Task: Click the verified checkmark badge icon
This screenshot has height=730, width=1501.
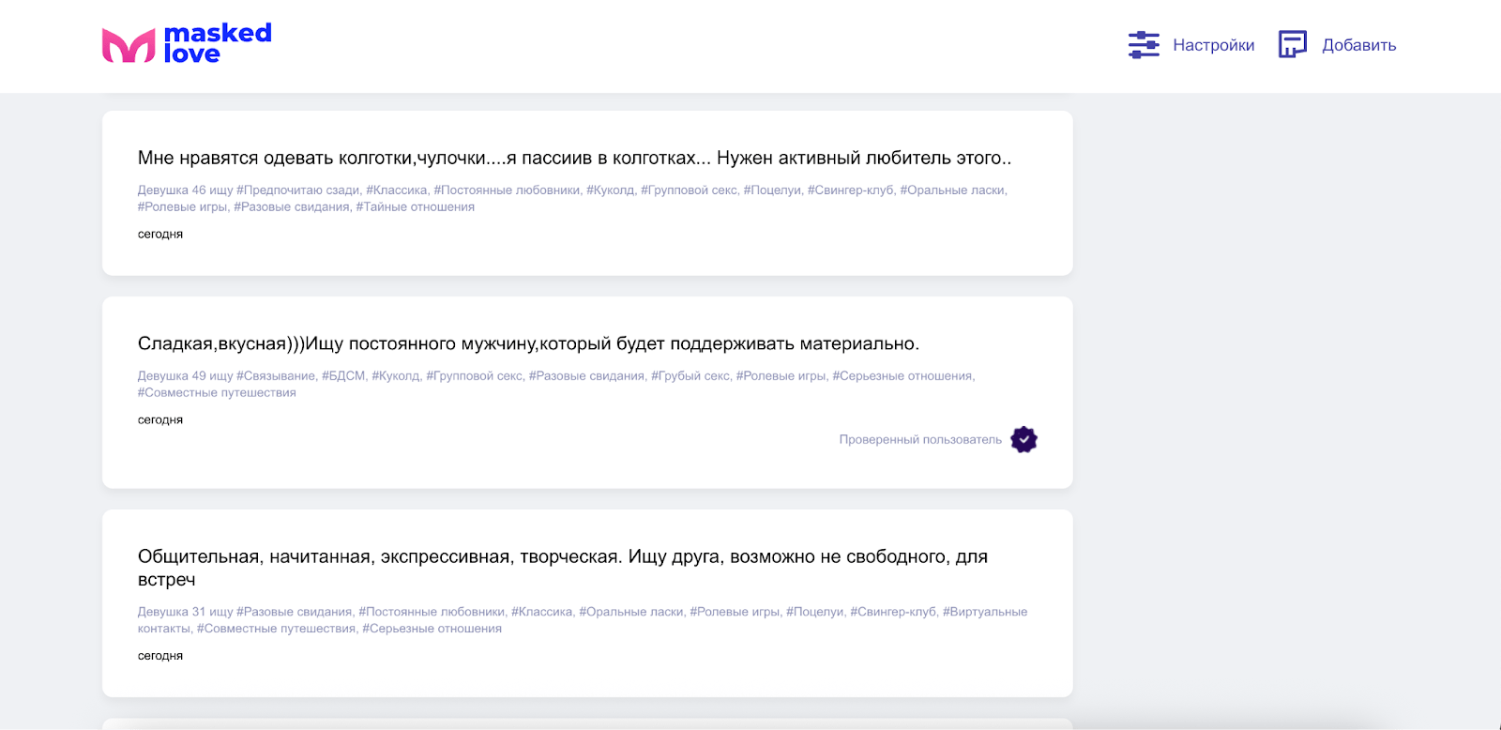Action: click(x=1023, y=439)
